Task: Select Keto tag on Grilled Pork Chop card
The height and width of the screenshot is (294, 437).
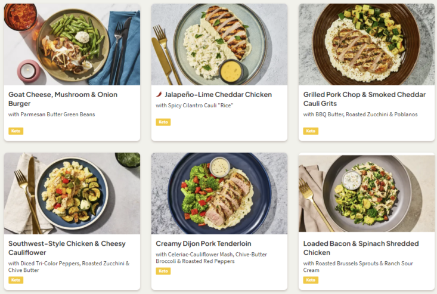Action: [311, 131]
